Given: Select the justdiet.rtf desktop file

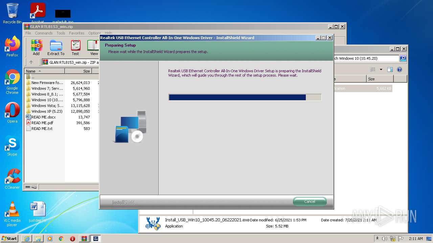Looking at the screenshot, I should tap(38, 212).
